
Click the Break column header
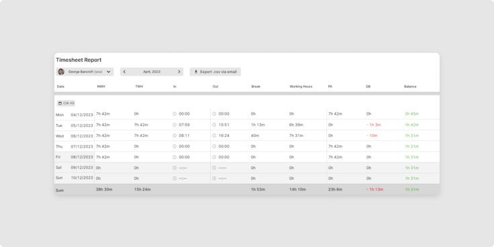click(x=256, y=87)
